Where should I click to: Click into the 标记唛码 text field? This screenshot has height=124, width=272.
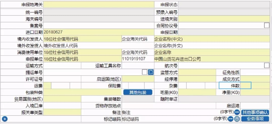[x=167, y=119]
